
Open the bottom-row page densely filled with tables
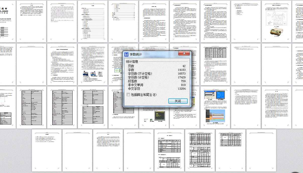click(x=200, y=150)
